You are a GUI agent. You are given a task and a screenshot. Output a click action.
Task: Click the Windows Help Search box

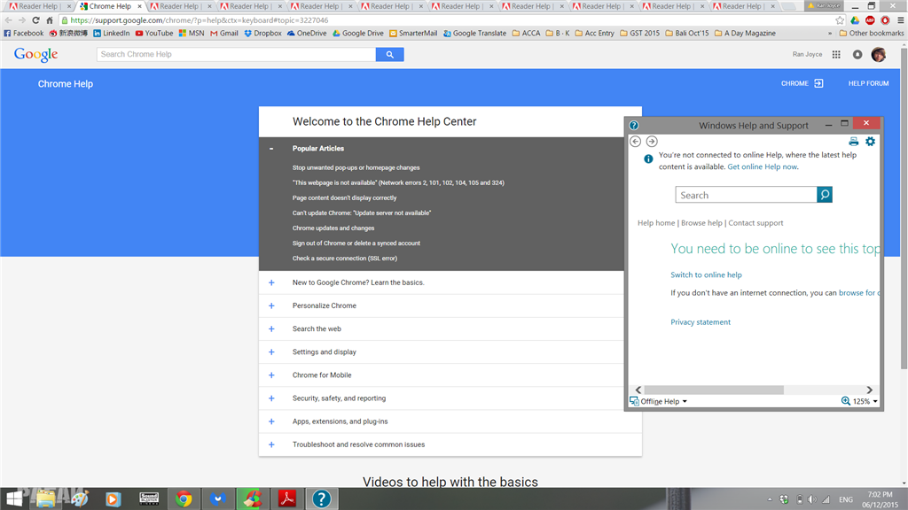(x=746, y=195)
